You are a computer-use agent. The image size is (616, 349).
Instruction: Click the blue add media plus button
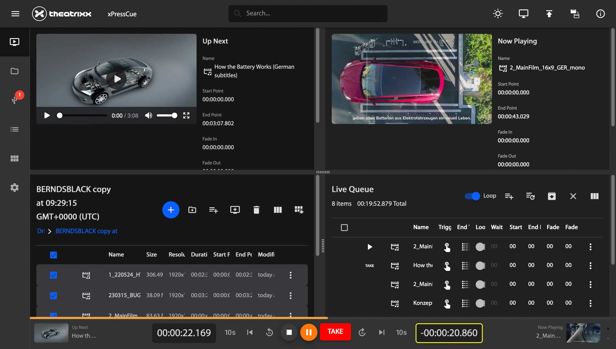(x=171, y=210)
